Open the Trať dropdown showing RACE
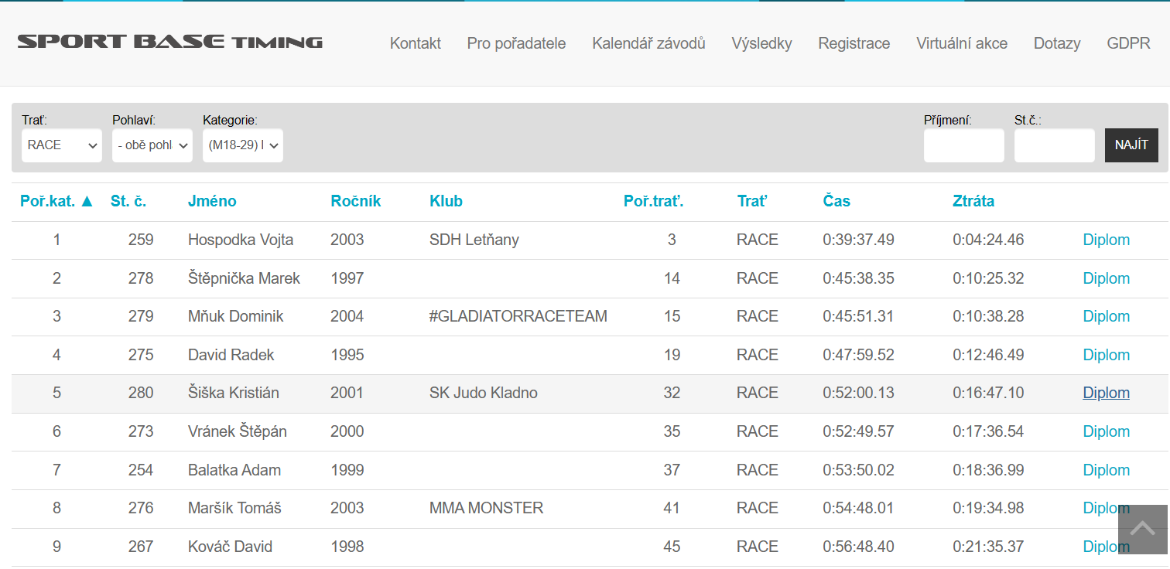This screenshot has height=569, width=1170. tap(62, 145)
